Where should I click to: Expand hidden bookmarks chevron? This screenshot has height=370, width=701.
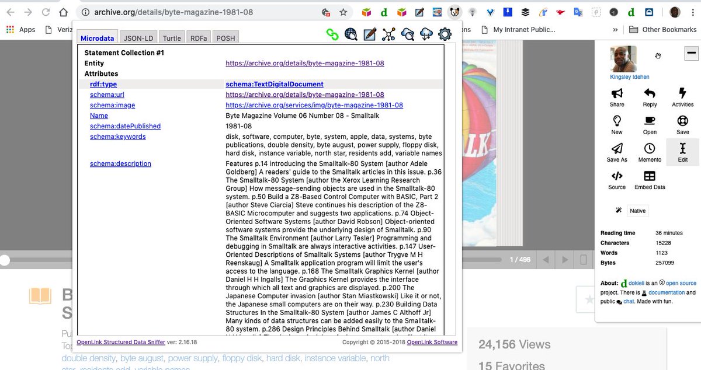pyautogui.click(x=615, y=29)
